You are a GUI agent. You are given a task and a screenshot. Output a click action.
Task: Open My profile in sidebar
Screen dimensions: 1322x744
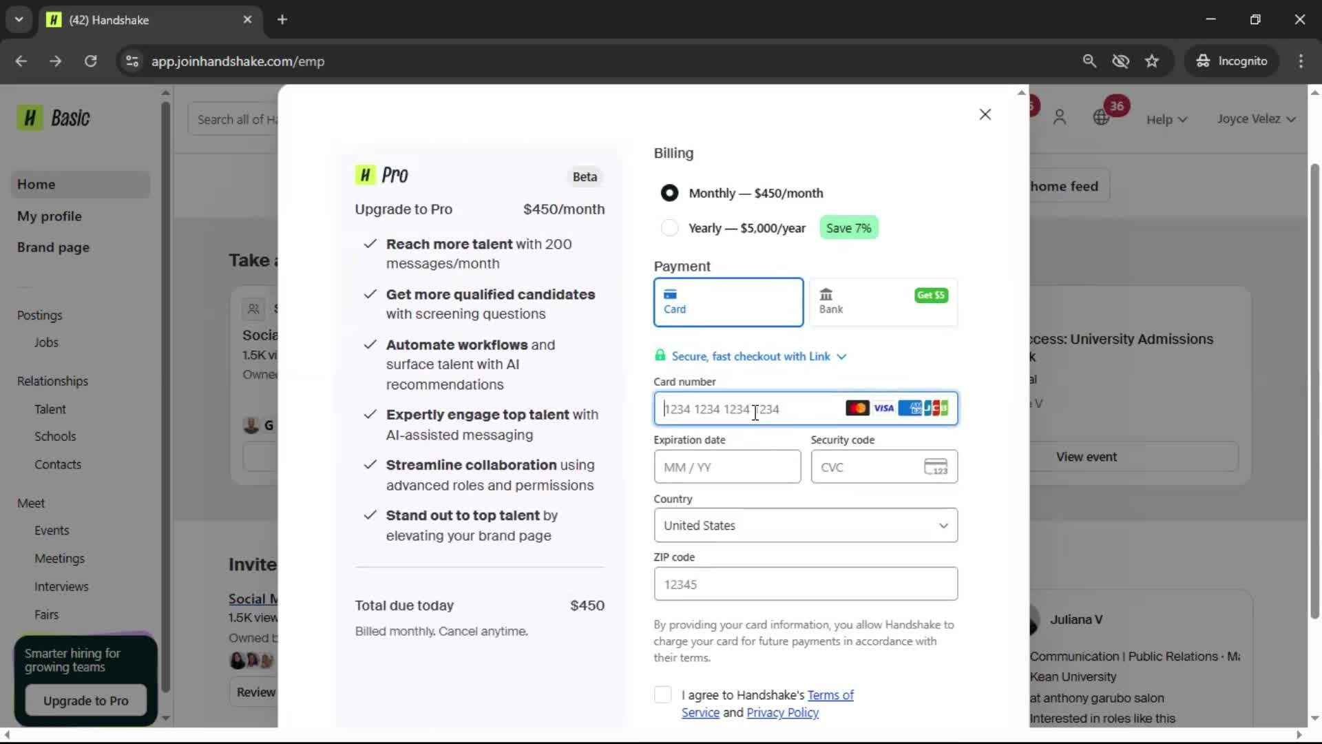[x=50, y=216]
